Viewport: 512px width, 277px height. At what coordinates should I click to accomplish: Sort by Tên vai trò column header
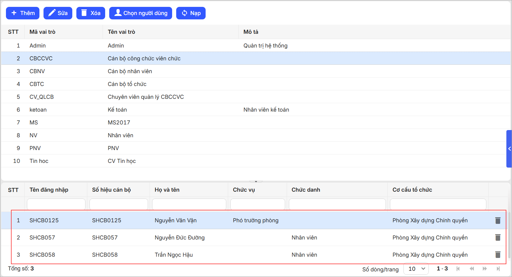[x=121, y=32]
